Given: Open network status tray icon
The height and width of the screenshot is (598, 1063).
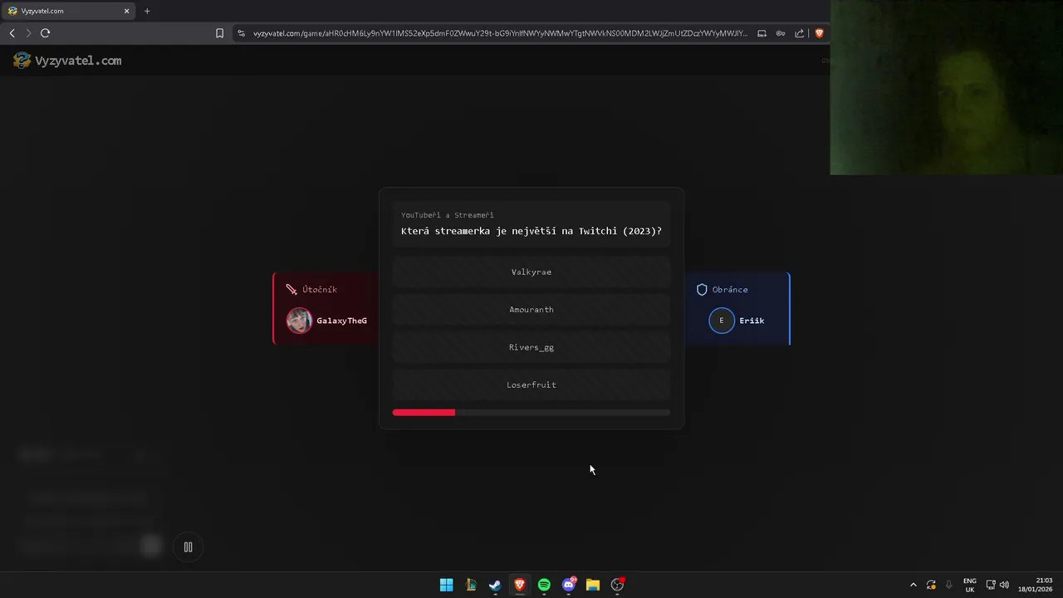Looking at the screenshot, I should (x=991, y=585).
